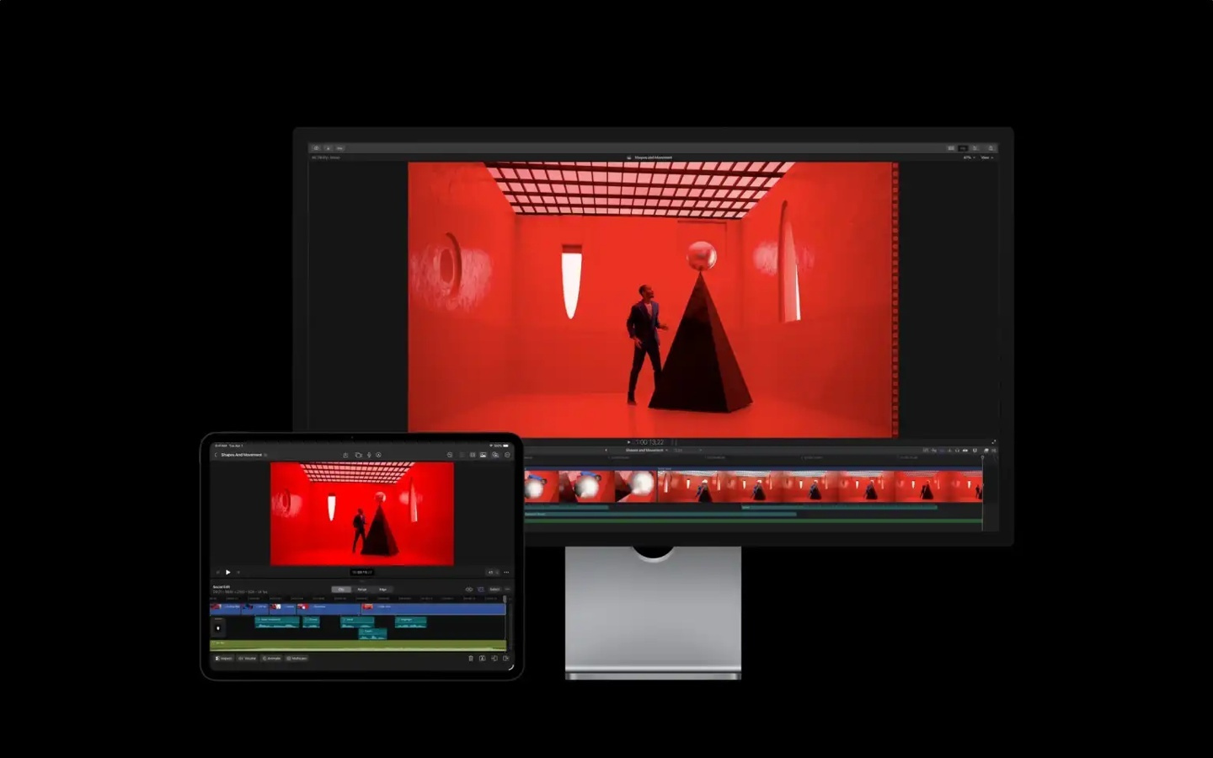Tap the Multicam button on iPad
This screenshot has width=1213, height=758.
coord(297,659)
